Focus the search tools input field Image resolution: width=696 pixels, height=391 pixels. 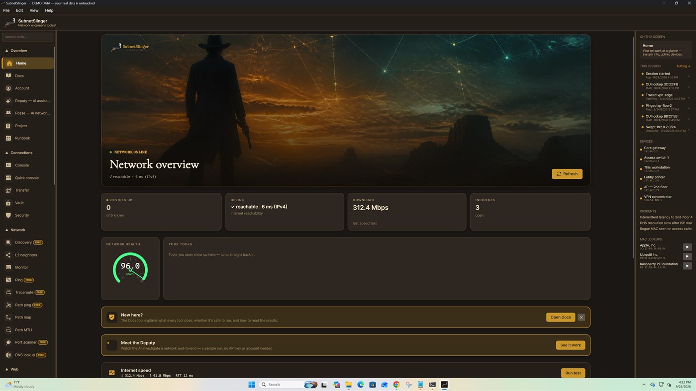(27, 37)
